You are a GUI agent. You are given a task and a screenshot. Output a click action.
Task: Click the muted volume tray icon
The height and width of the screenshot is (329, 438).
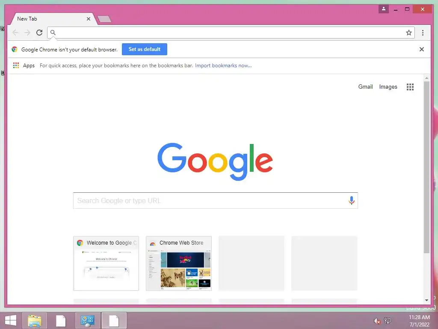click(x=377, y=321)
